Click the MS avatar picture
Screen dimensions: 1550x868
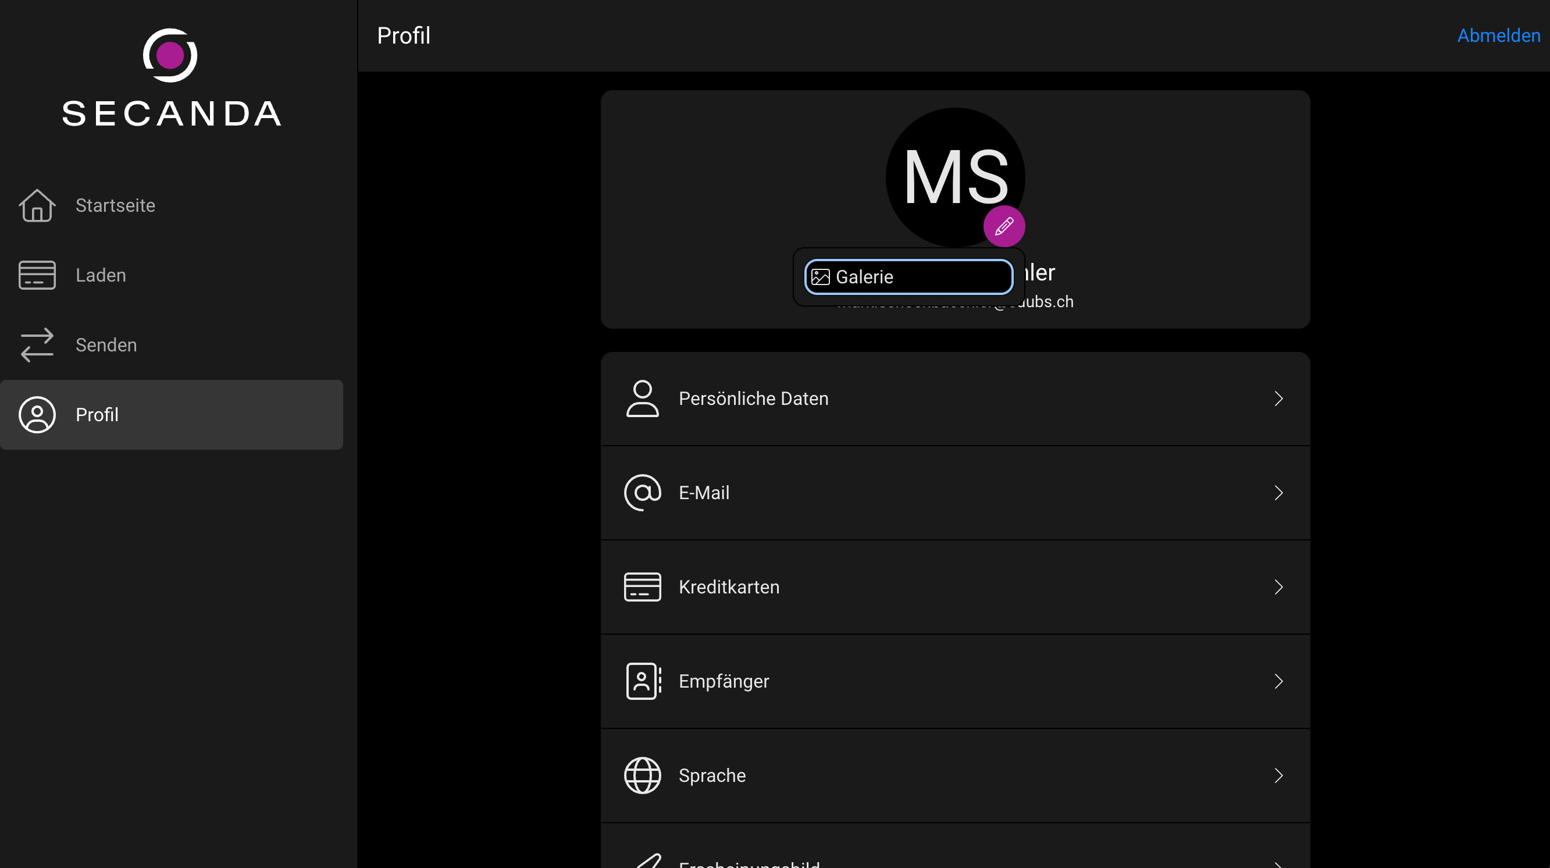click(955, 177)
